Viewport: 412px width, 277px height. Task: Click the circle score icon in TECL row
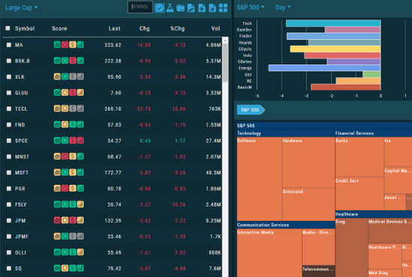click(x=65, y=109)
